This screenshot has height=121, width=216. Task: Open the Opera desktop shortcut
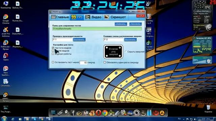(6, 57)
